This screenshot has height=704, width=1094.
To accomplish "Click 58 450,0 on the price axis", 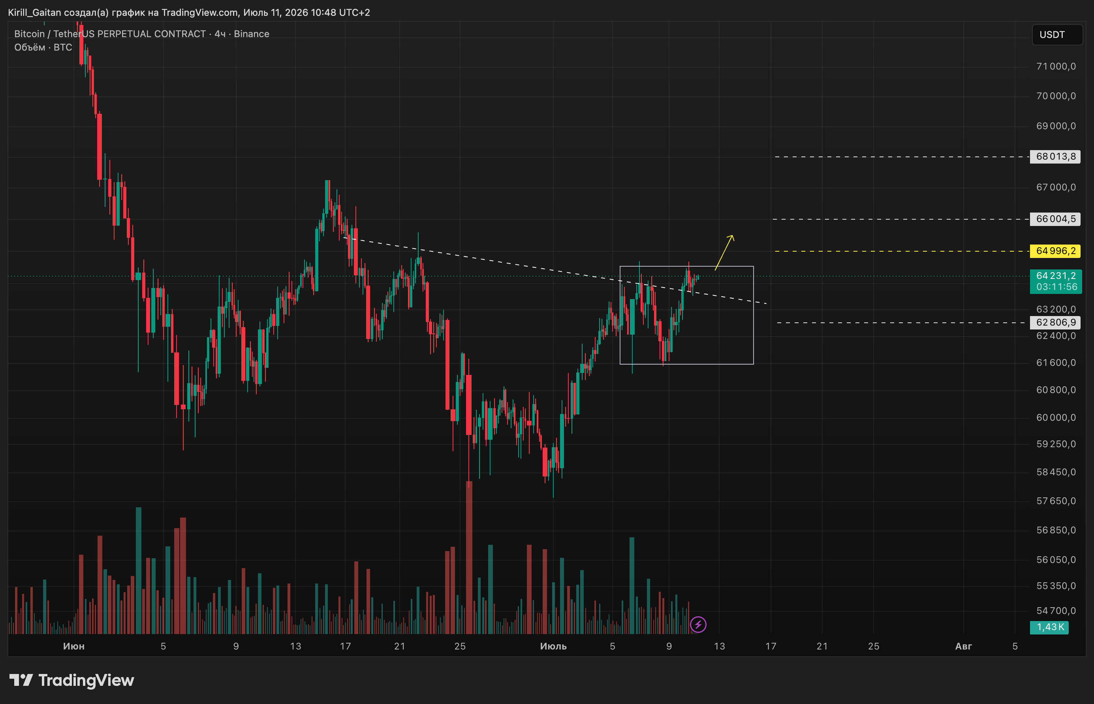I will click(1056, 472).
